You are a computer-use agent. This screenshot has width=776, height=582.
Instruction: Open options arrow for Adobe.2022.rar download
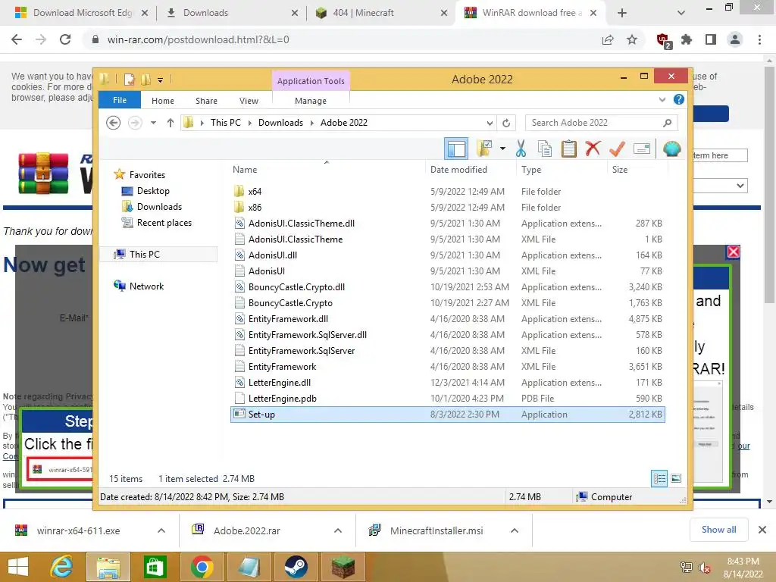[x=338, y=530]
